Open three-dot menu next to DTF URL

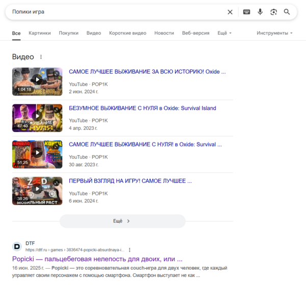[x=130, y=250]
